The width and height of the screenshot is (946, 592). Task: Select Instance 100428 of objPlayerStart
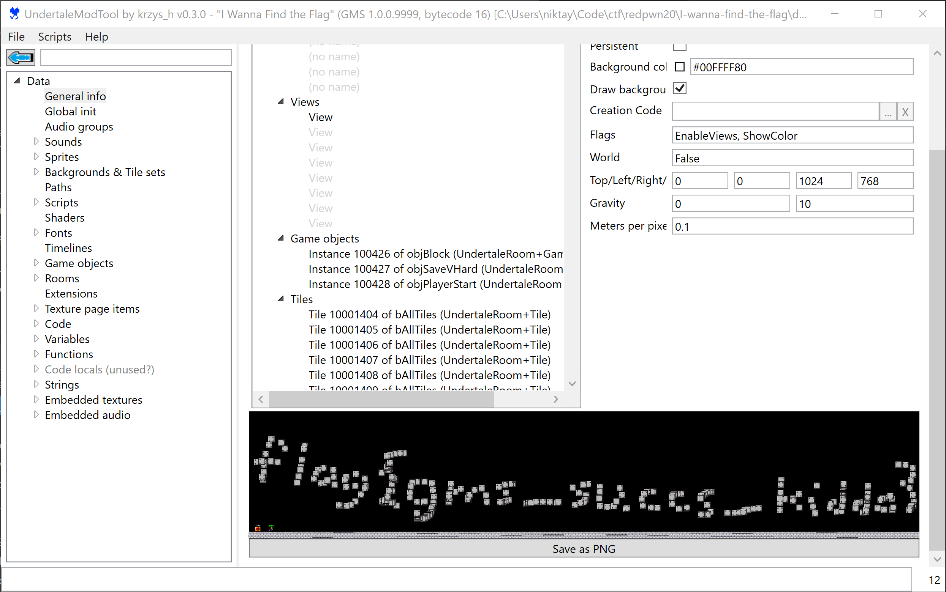[x=435, y=284]
